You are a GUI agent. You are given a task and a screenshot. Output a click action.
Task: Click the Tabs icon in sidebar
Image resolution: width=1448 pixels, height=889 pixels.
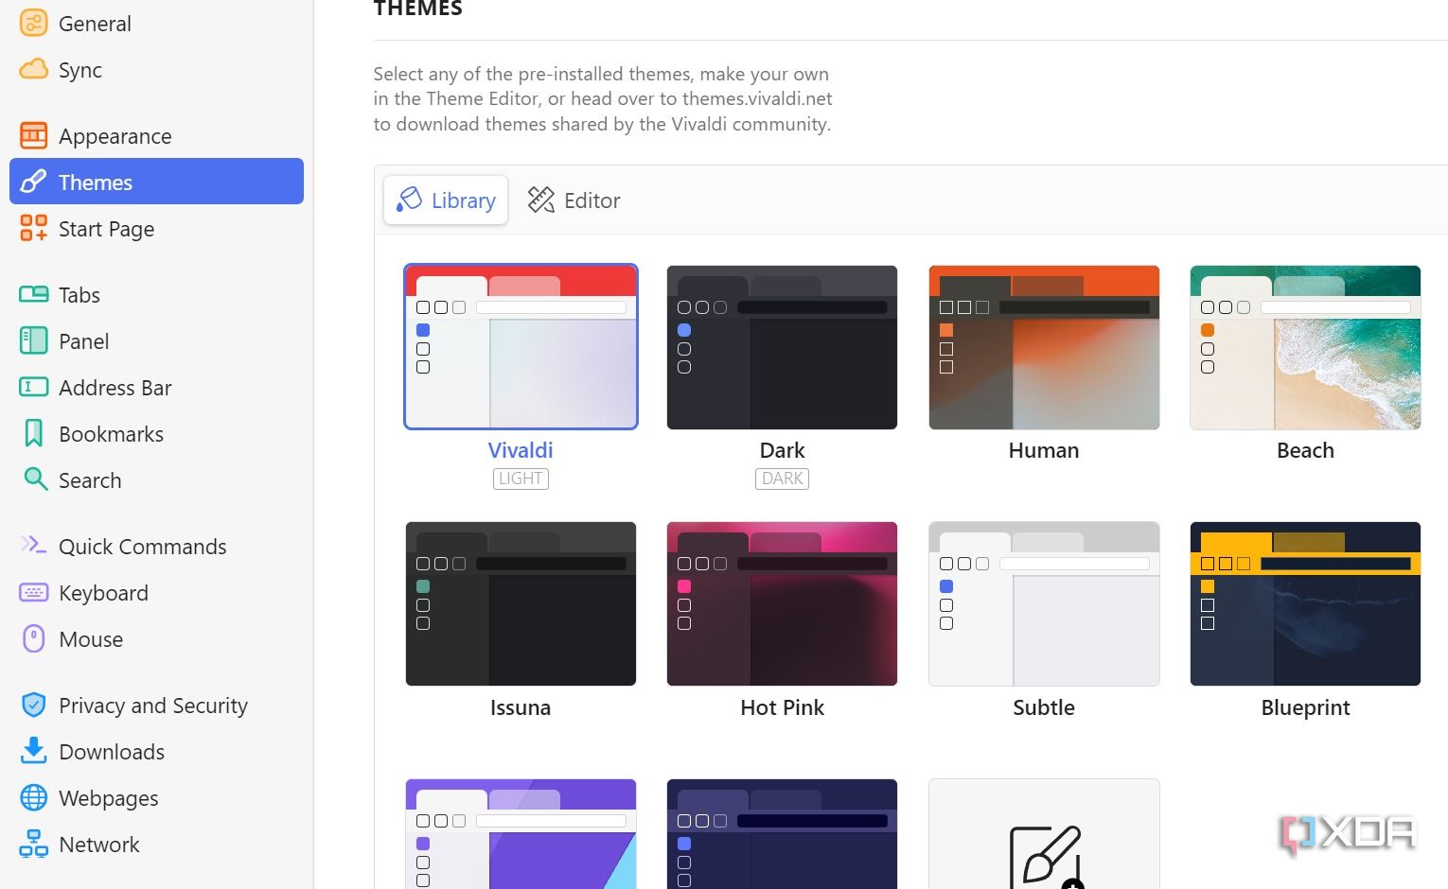tap(34, 294)
